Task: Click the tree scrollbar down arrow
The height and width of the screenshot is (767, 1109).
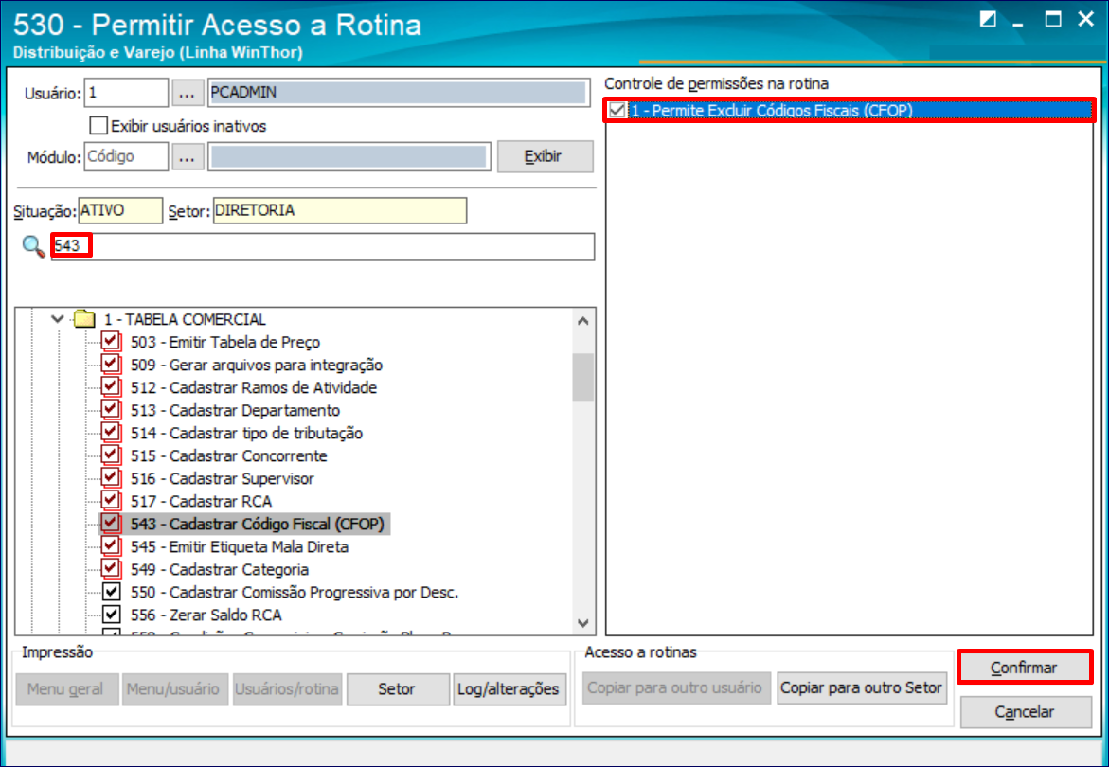Action: [582, 623]
